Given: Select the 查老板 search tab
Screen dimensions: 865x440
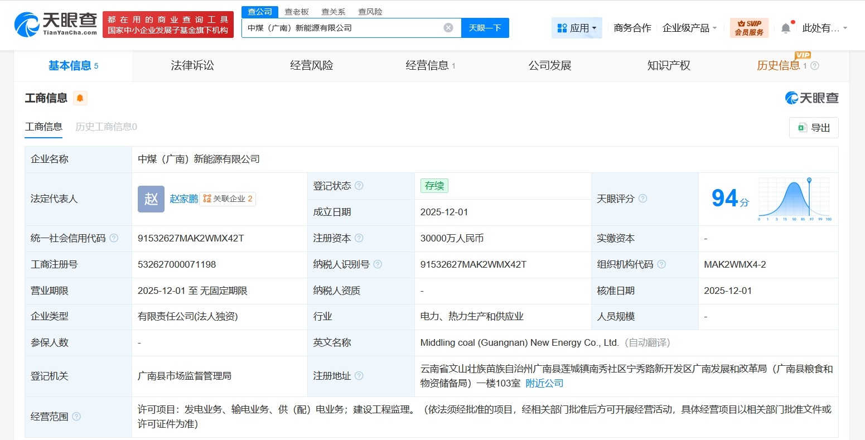Looking at the screenshot, I should click(296, 11).
